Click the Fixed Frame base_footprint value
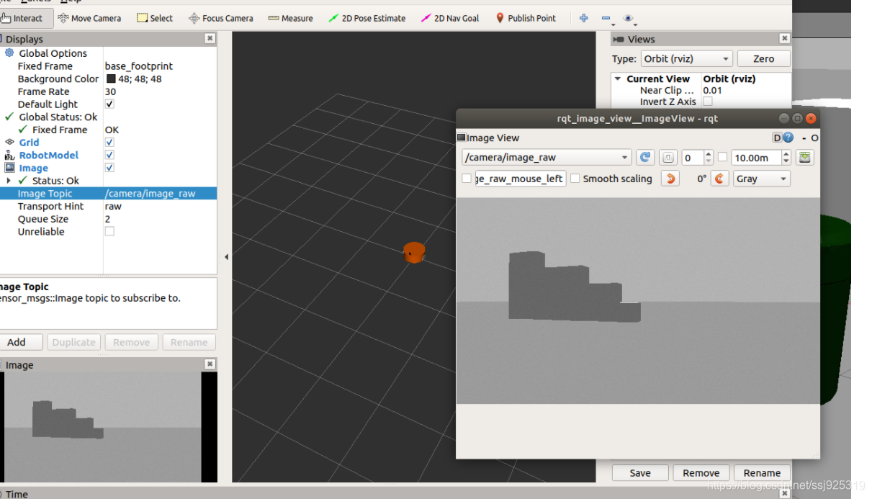872x499 pixels. [139, 66]
